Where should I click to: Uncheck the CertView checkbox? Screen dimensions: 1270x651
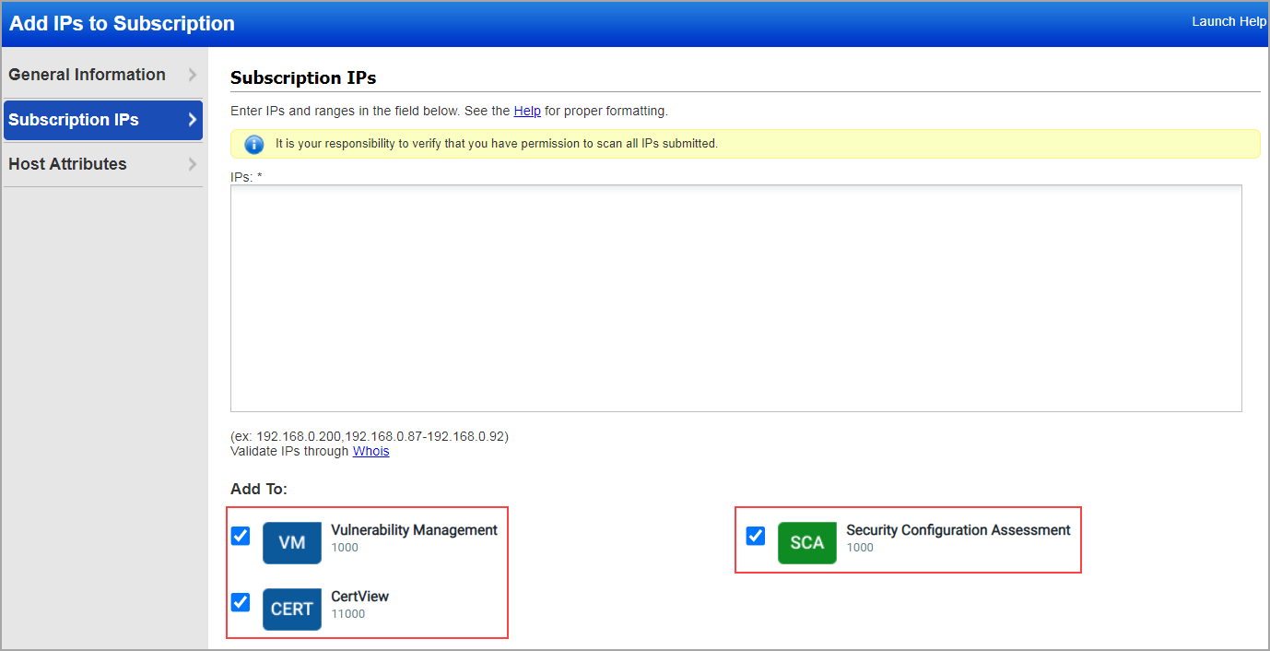pos(241,602)
